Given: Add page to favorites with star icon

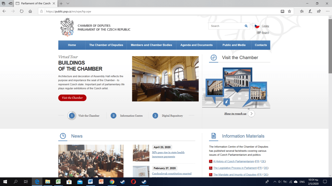Looking at the screenshot, I should [x=290, y=11].
